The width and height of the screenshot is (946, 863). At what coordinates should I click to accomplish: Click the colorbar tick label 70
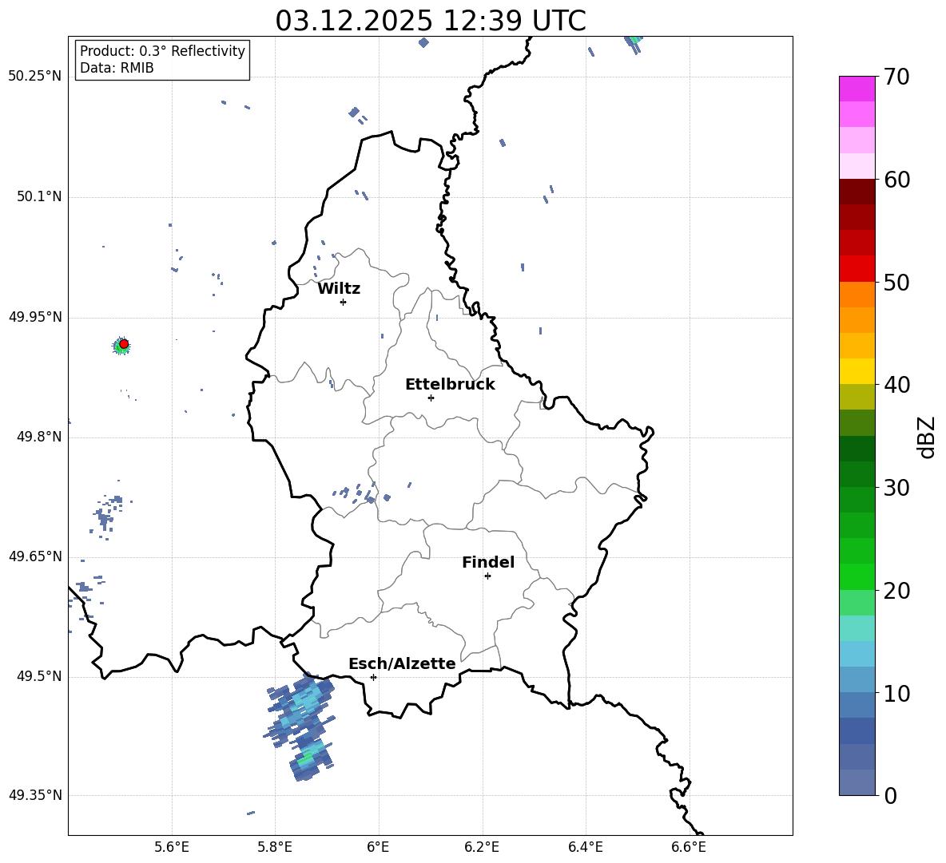(x=896, y=77)
